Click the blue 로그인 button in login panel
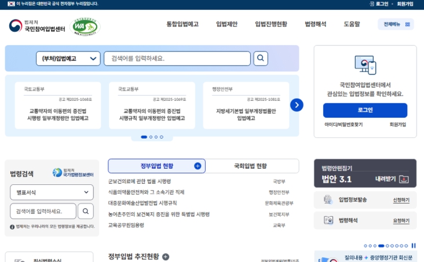Viewport: 424px width, 262px height. coord(365,110)
